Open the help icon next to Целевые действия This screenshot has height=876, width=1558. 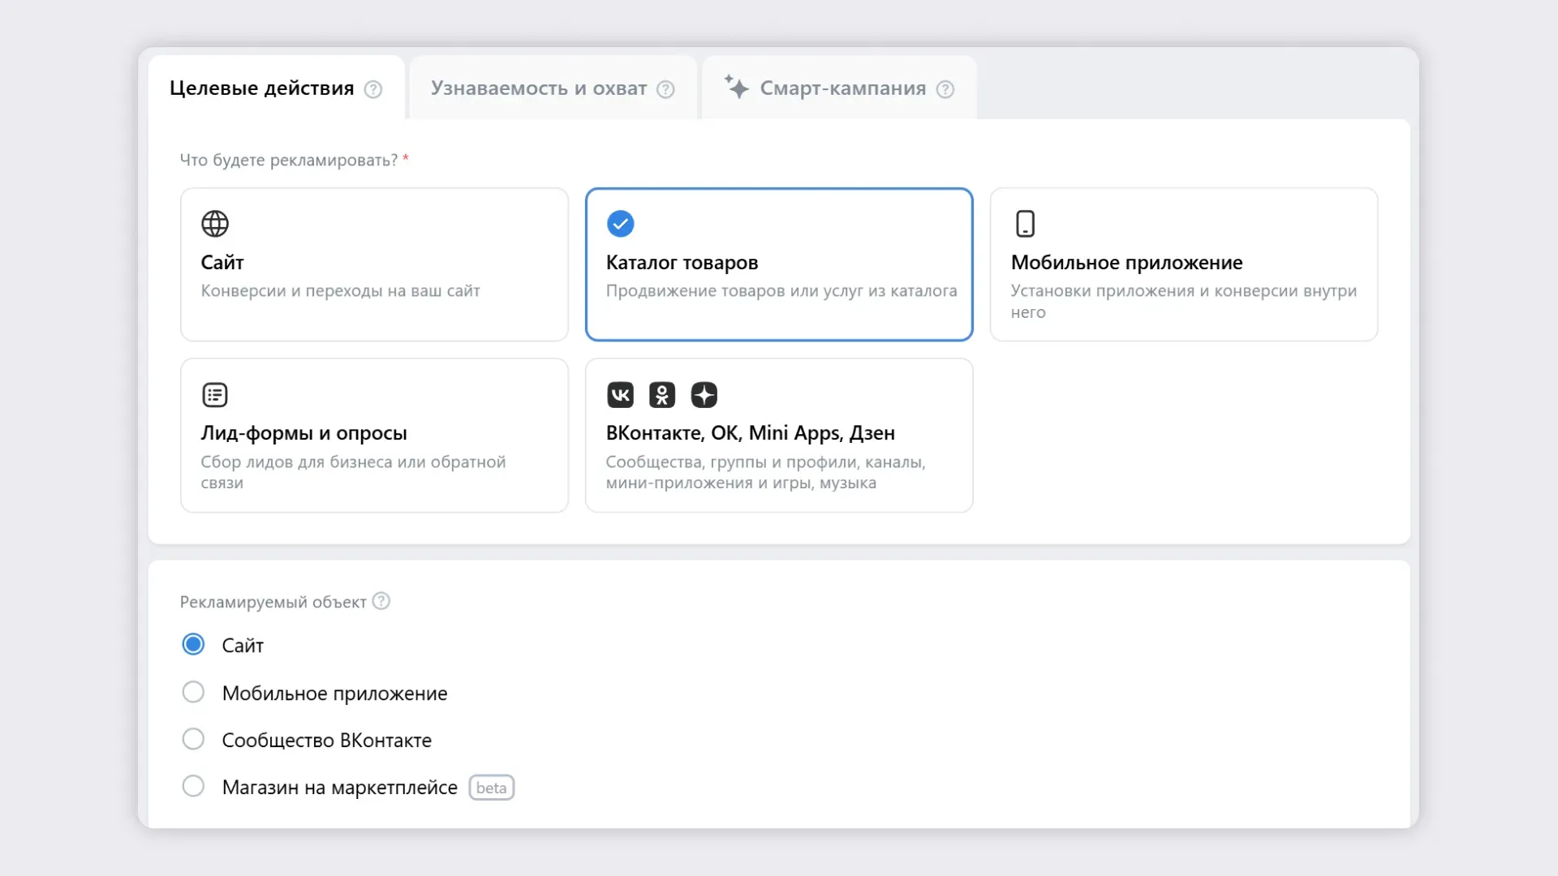point(373,89)
